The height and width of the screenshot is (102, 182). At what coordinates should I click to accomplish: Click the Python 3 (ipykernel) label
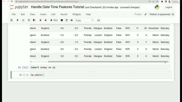[160, 14]
